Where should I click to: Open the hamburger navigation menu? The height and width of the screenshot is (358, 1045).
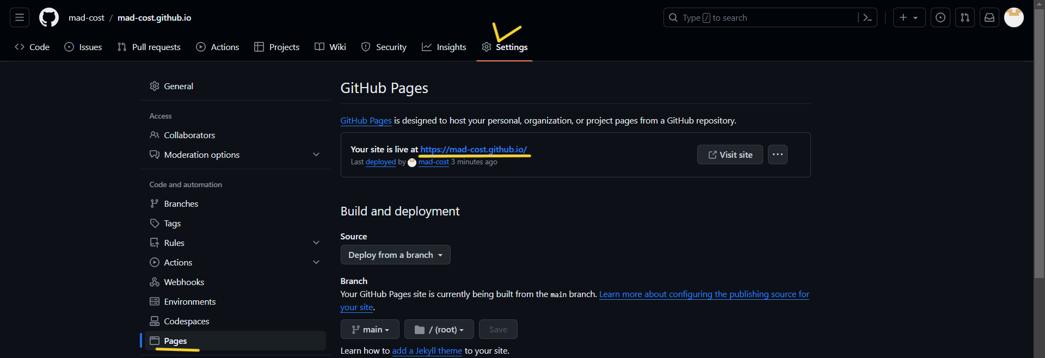20,17
